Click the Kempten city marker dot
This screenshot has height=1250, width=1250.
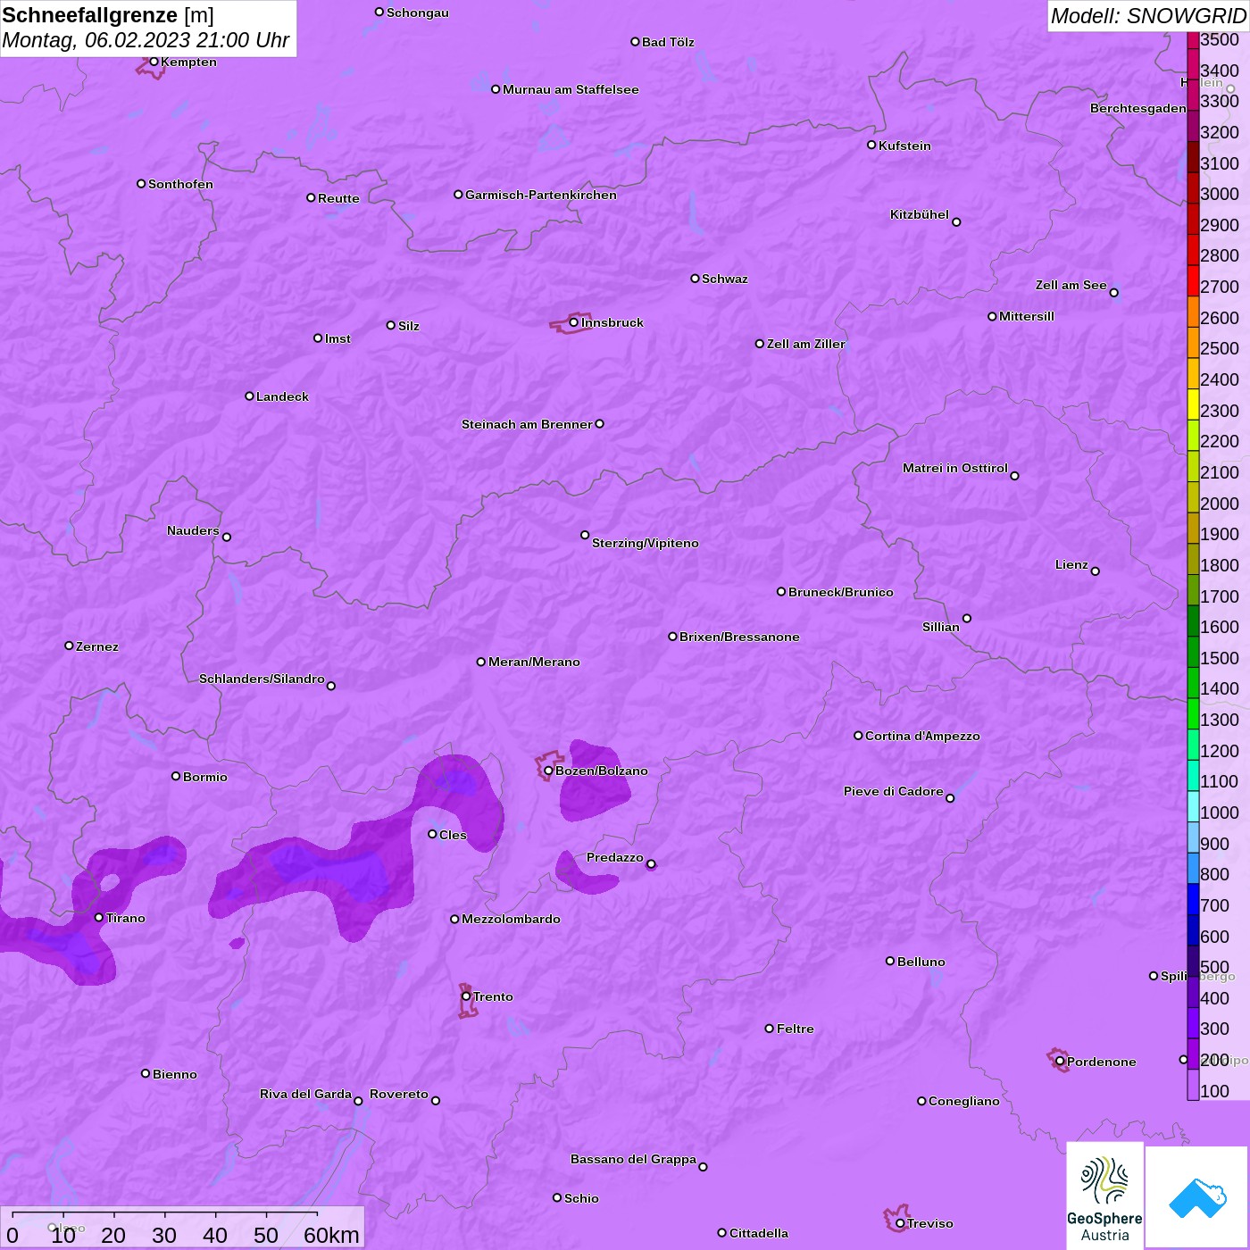(154, 62)
